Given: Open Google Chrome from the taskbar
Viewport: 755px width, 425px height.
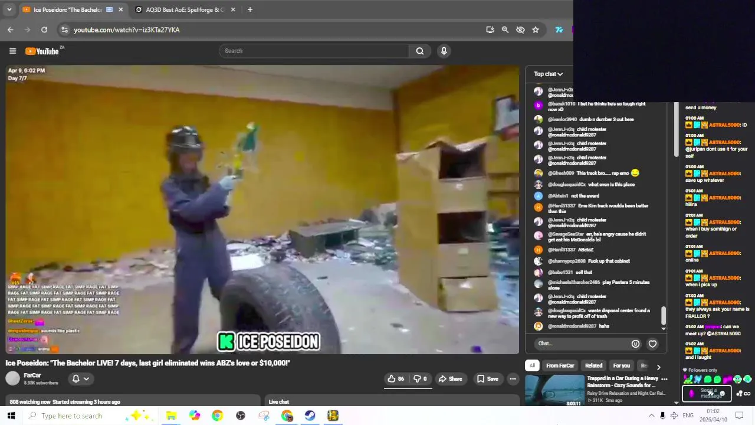Looking at the screenshot, I should click(x=217, y=416).
